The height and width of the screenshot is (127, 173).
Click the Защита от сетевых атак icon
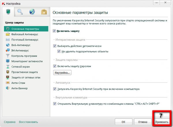[x=7, y=78]
